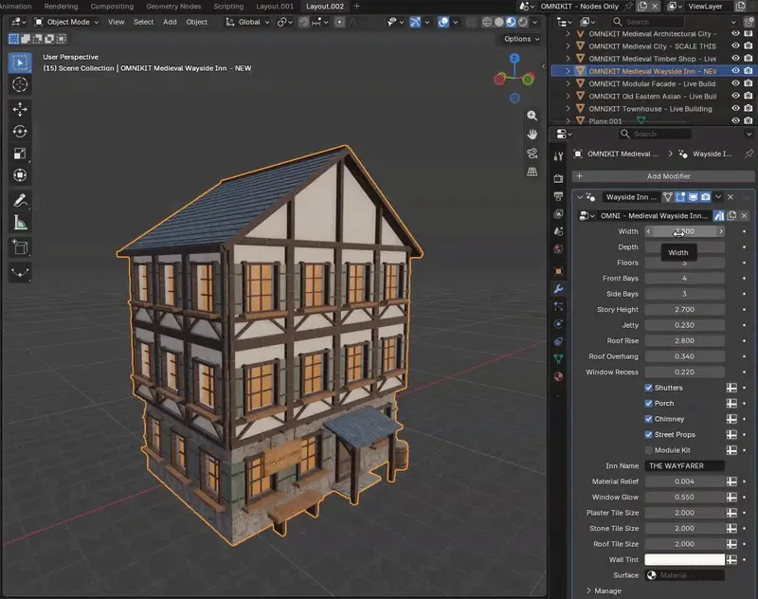Select the Scale tool

tap(20, 154)
